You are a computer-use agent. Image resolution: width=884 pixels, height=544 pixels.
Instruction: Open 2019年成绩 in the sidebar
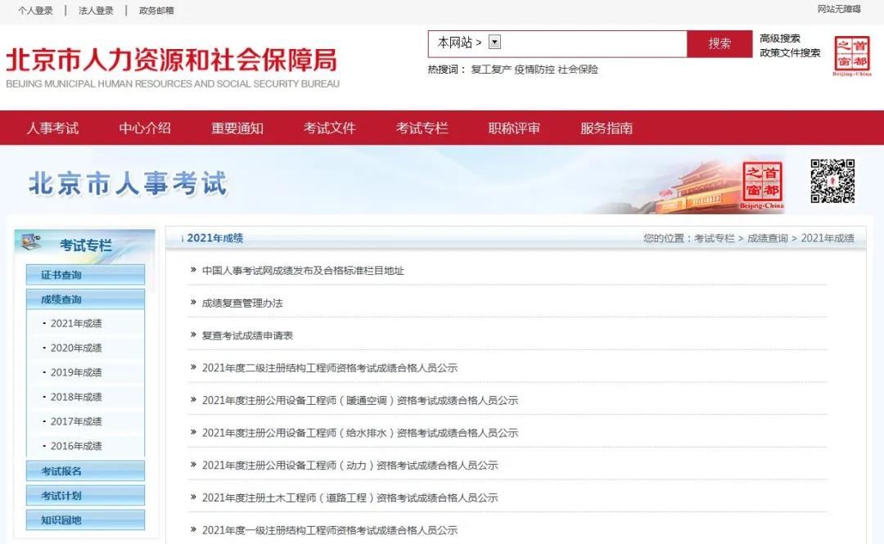pos(76,372)
